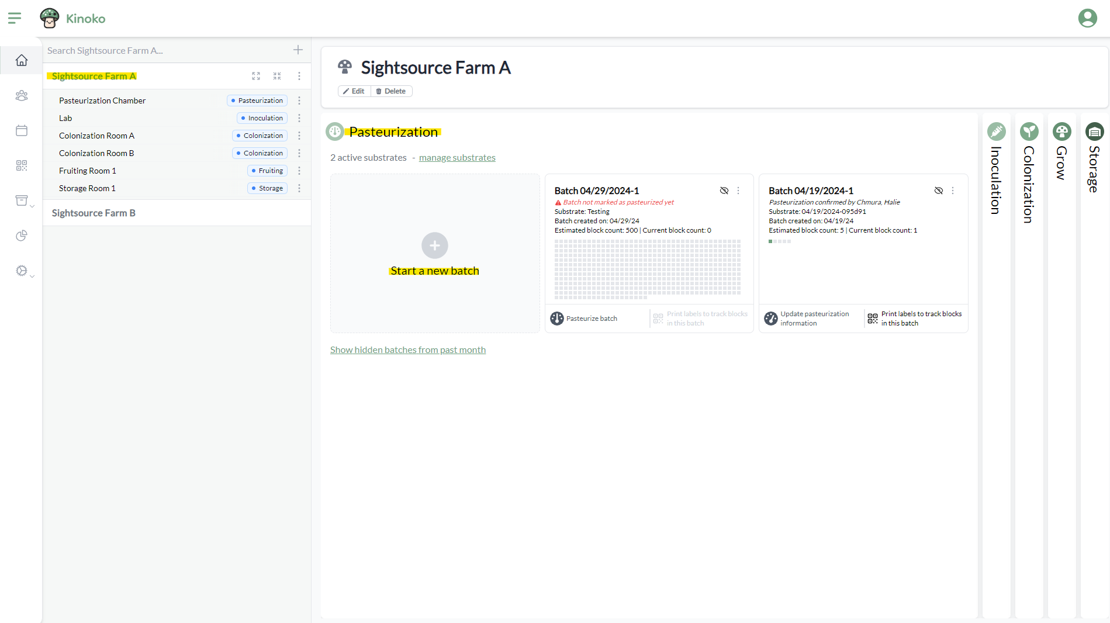Expand the settings gear sidebar menu
1110x623 pixels.
[23, 271]
